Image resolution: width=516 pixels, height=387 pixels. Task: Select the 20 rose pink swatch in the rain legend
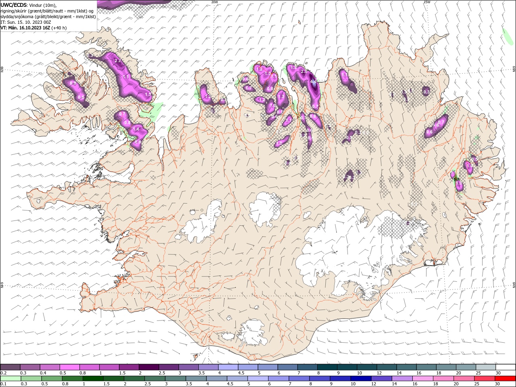coord(464,379)
